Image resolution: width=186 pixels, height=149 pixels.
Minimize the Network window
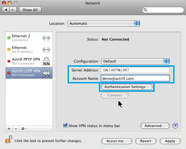[x=10, y=3]
